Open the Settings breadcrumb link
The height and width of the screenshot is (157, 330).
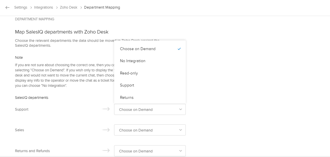[x=21, y=7]
